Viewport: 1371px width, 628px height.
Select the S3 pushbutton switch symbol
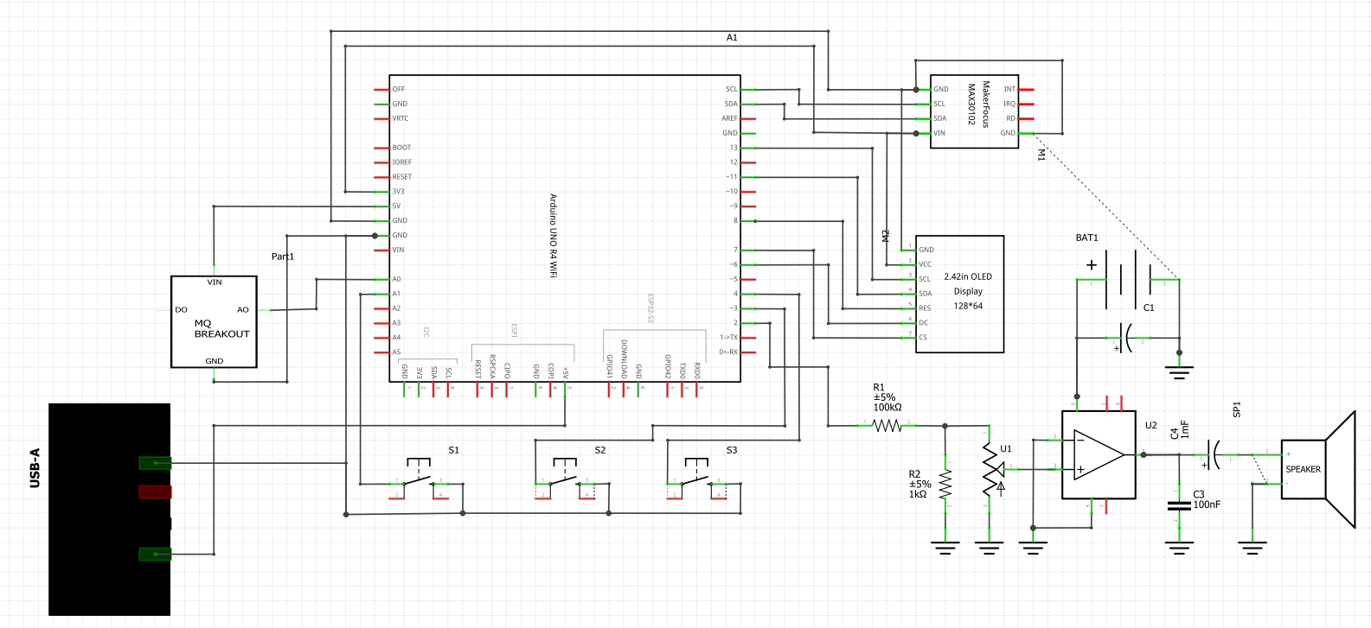pyautogui.click(x=696, y=478)
